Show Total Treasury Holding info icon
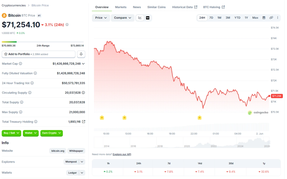The width and height of the screenshot is (287, 179). (36, 121)
